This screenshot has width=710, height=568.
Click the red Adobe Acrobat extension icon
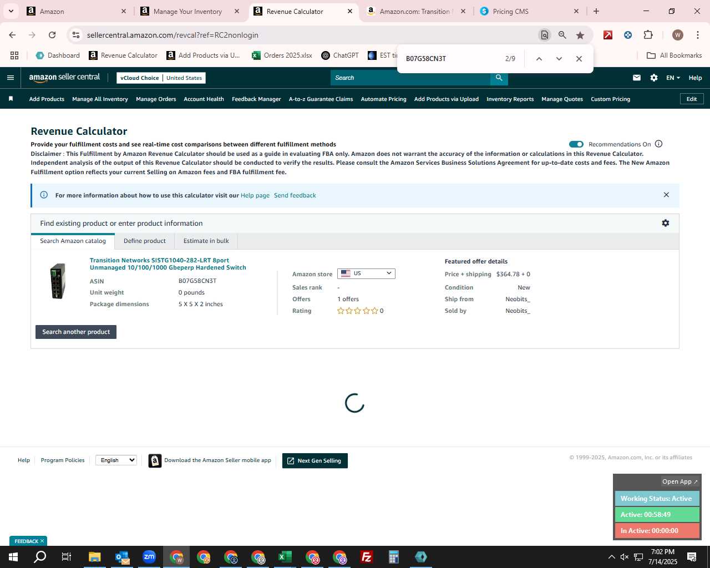pos(608,35)
